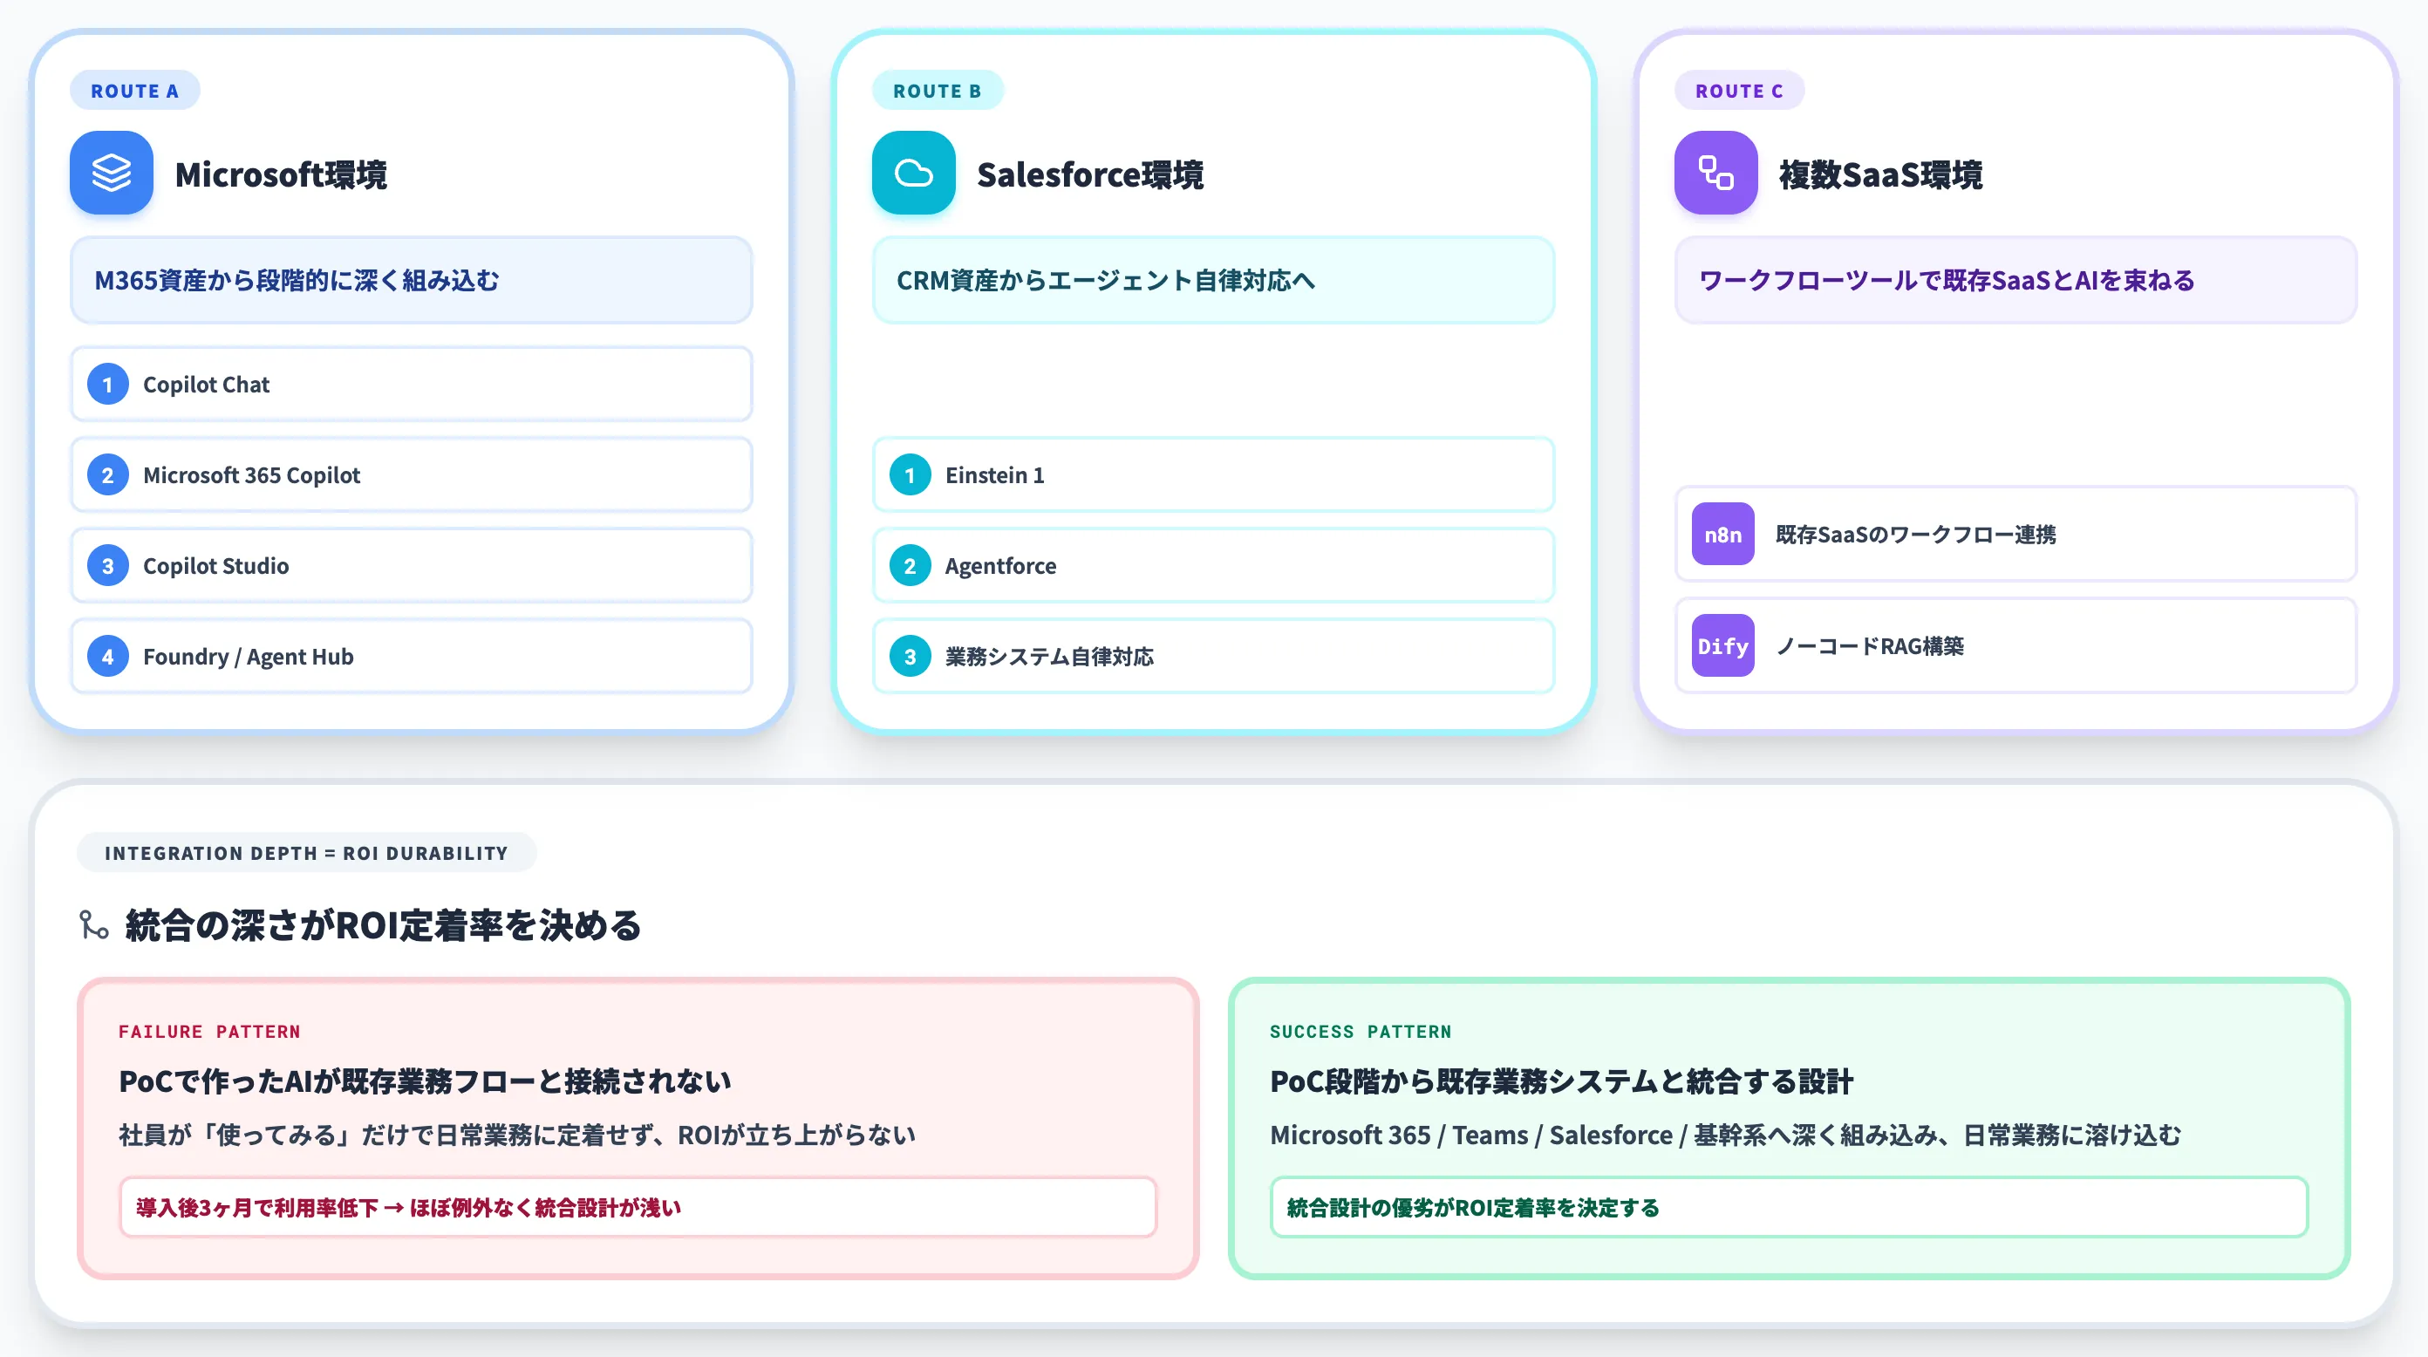The width and height of the screenshot is (2428, 1357).
Task: Click step number 1 beside Copilot Chat
Action: coord(107,385)
